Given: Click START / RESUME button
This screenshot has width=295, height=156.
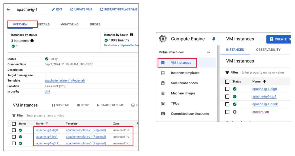Looking at the screenshot, I should (110, 105).
